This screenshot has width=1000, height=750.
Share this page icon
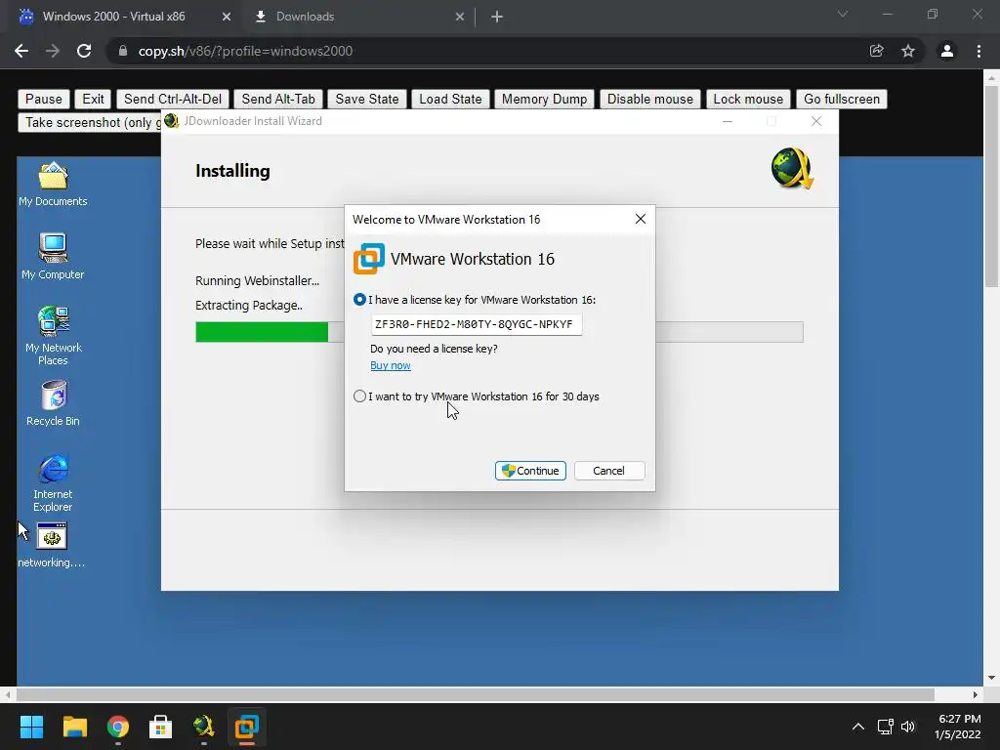877,51
